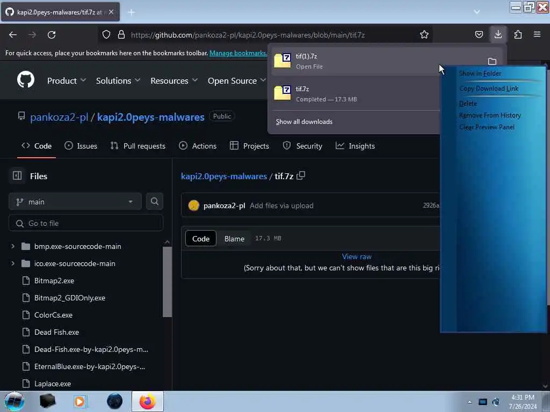Open the black box taskbar application
550x412 pixels.
click(48, 401)
